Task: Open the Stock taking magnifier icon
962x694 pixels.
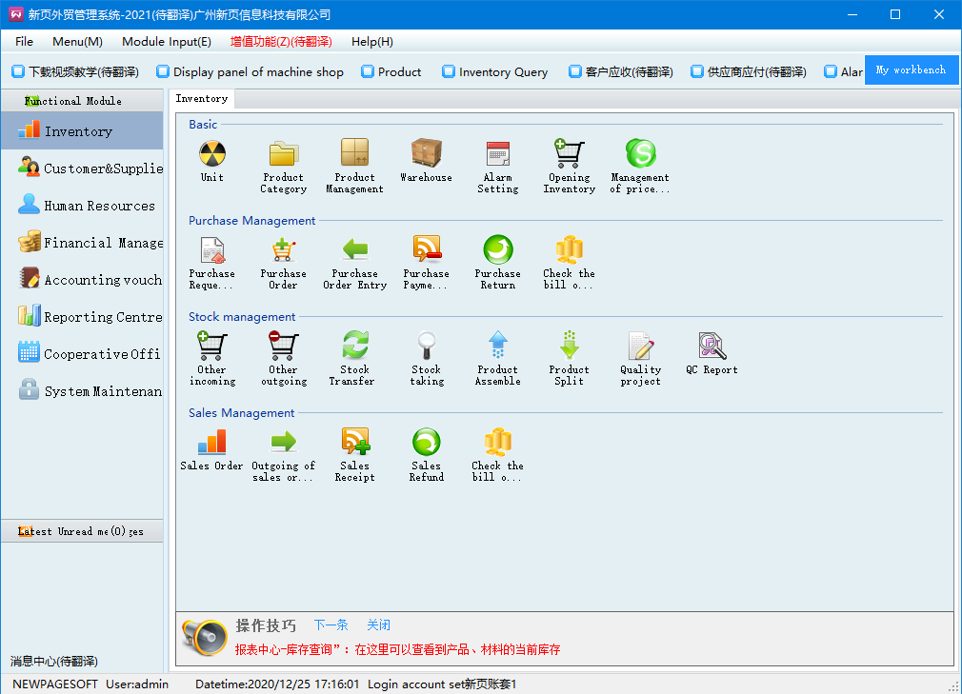Action: [426, 347]
